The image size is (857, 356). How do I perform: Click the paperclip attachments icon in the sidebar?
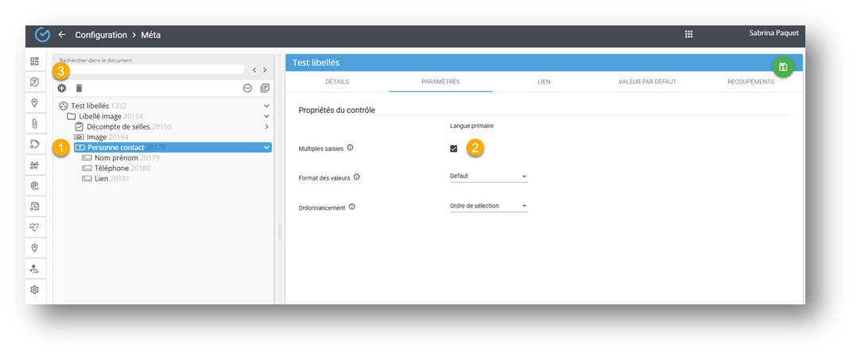(35, 123)
